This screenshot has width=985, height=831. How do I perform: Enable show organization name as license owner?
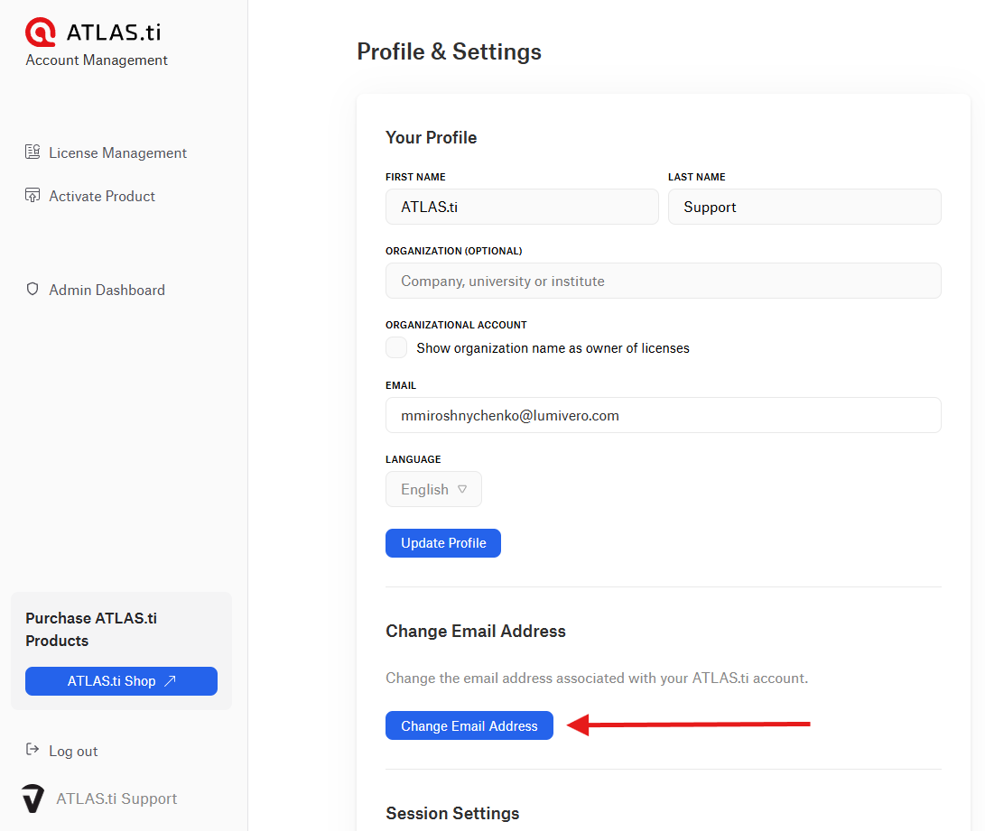click(x=396, y=347)
